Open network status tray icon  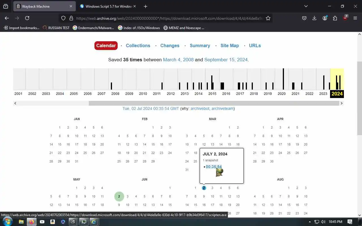[317, 222]
